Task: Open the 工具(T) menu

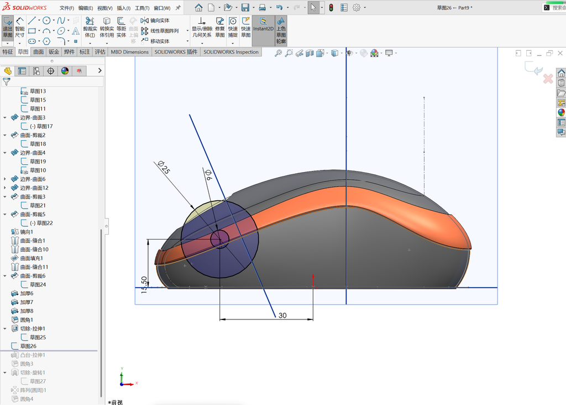Action: (x=142, y=8)
